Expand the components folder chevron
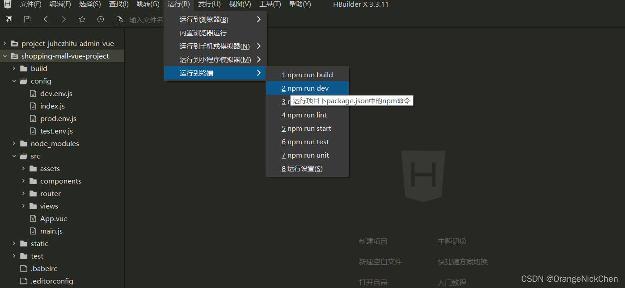The image size is (625, 288). tap(23, 181)
